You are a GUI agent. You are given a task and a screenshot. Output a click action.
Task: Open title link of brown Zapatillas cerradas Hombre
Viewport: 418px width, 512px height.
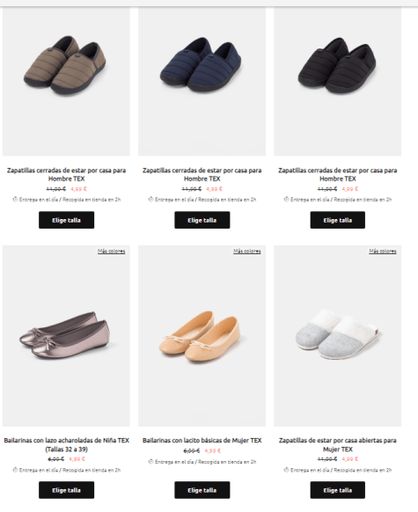click(66, 174)
